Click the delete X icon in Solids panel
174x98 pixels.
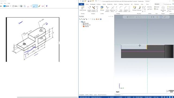(x=99, y=19)
